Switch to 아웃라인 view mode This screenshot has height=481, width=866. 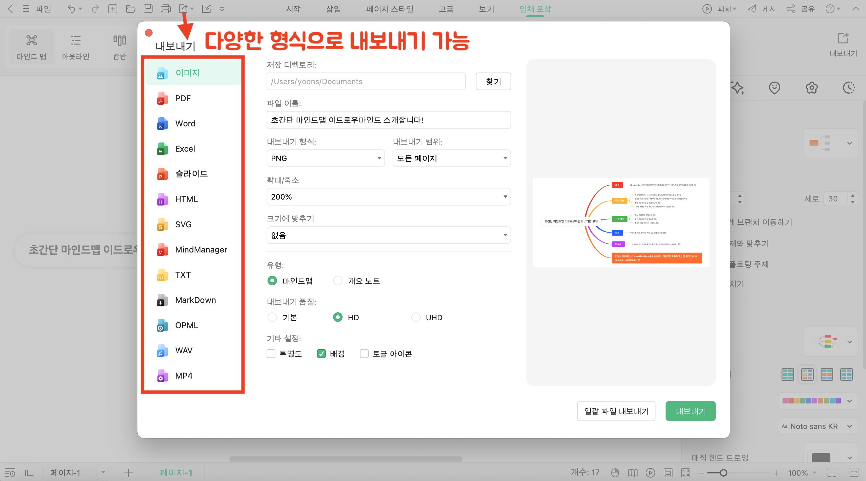click(x=76, y=46)
